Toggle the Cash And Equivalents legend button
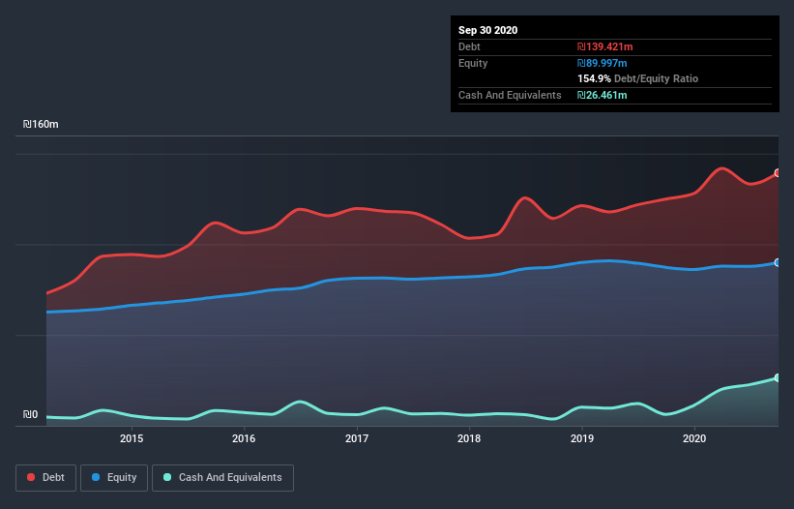The image size is (794, 509). coord(222,478)
